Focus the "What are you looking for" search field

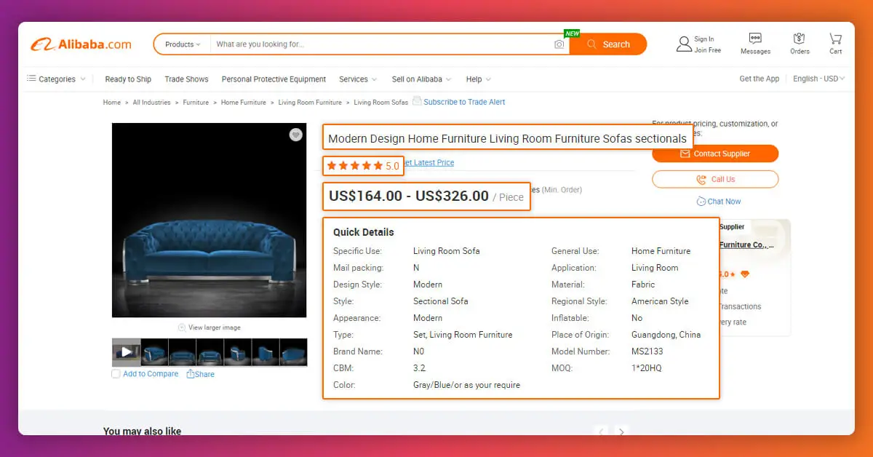(x=383, y=44)
